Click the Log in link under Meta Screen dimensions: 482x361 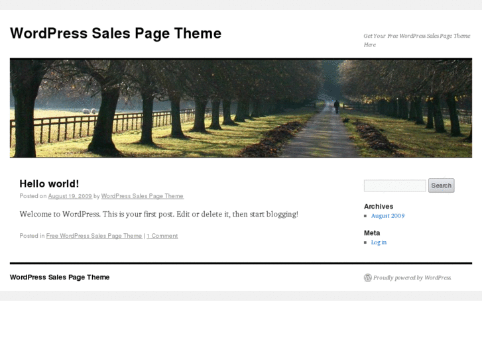coord(379,242)
